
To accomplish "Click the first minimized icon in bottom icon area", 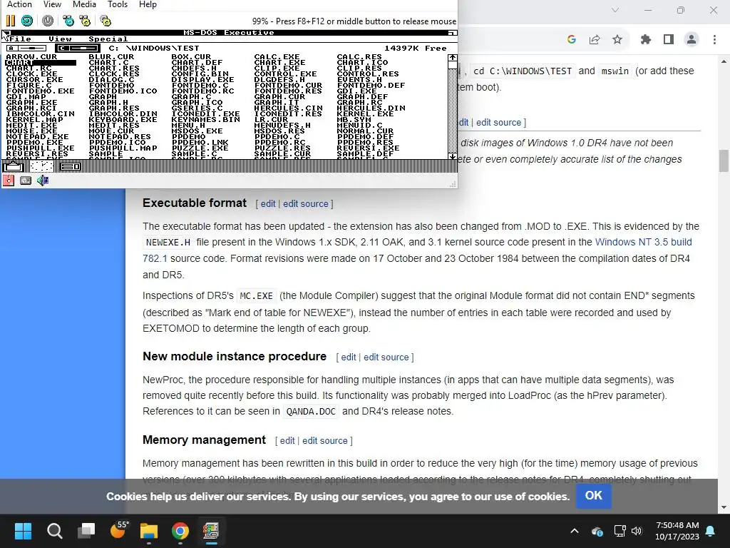I will coord(13,166).
